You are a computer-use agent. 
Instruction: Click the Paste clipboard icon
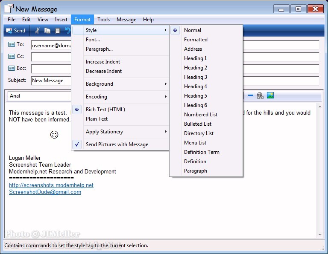tap(58, 31)
